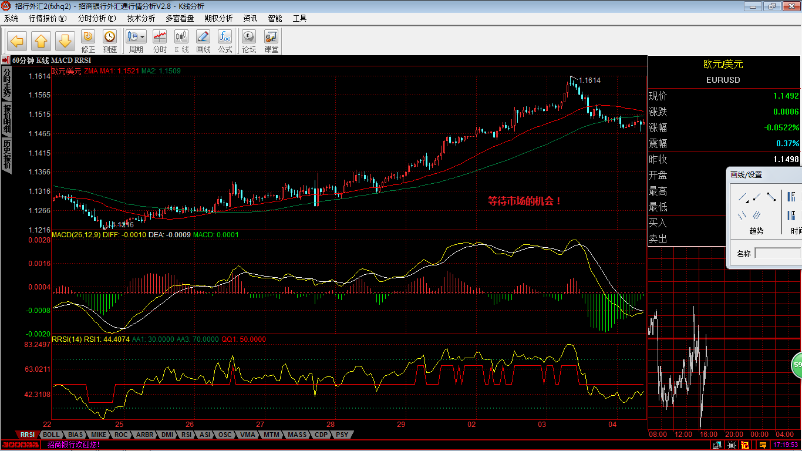
Task: Click the 欧元/美元 quote panel title
Action: point(723,64)
